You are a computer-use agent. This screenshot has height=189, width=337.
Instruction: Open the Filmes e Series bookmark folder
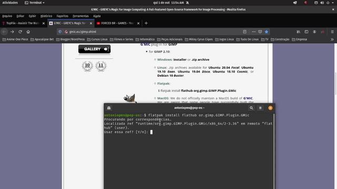tap(122, 39)
